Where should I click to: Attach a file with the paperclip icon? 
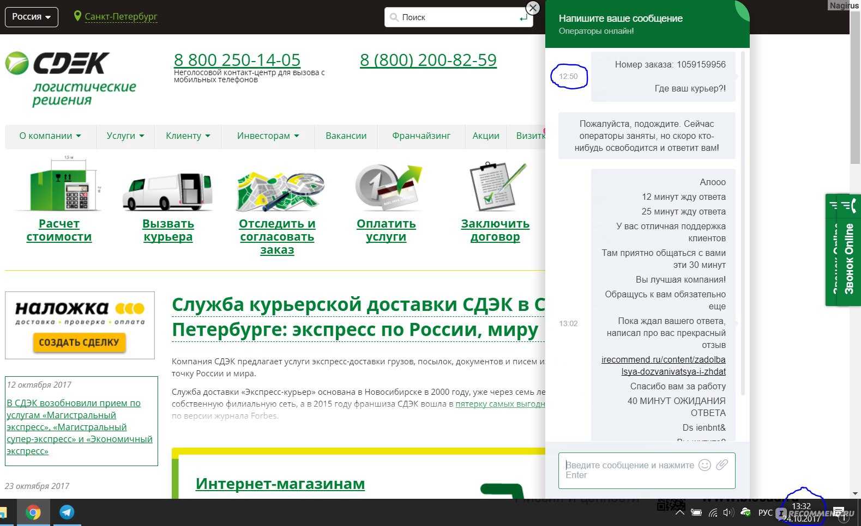pyautogui.click(x=722, y=464)
